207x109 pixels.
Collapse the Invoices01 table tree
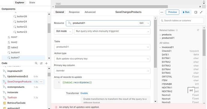160,47
